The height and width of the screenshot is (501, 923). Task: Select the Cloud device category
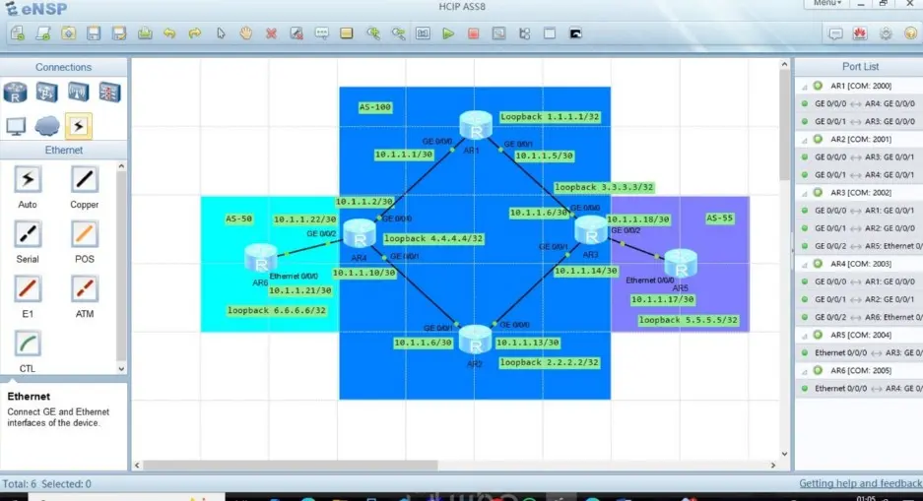47,126
